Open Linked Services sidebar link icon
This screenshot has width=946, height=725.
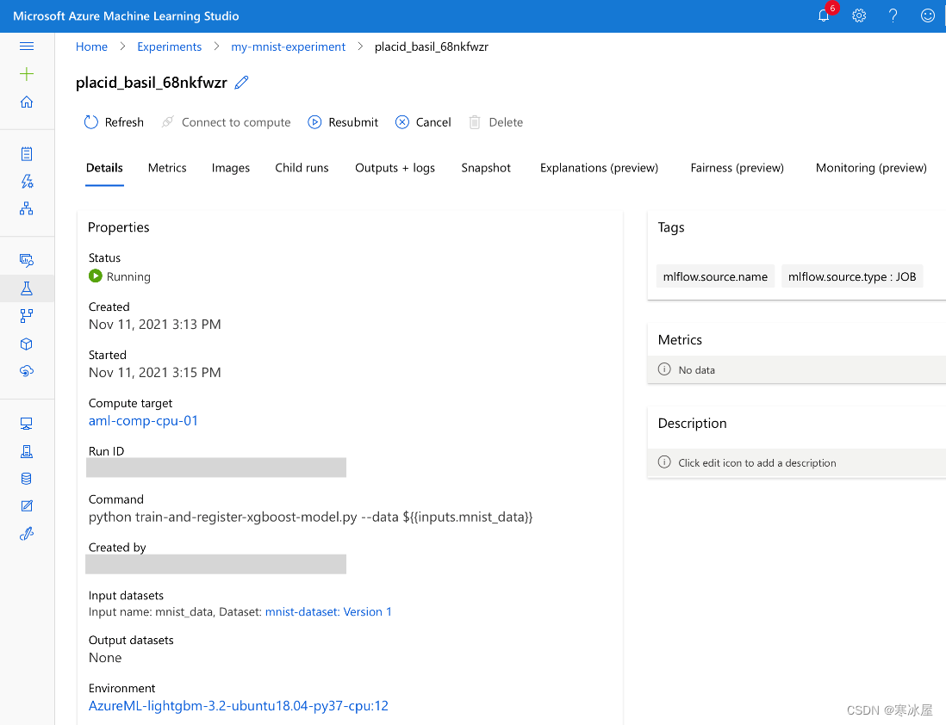[27, 534]
